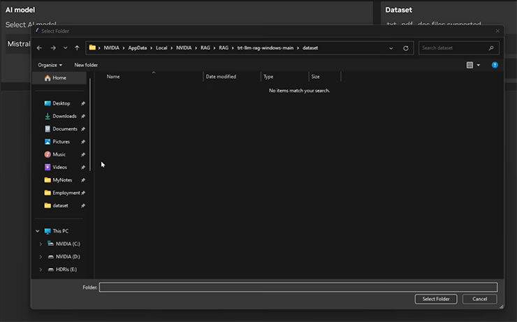The image size is (517, 322).
Task: Click the pin icon next to Videos
Action: [x=83, y=168]
